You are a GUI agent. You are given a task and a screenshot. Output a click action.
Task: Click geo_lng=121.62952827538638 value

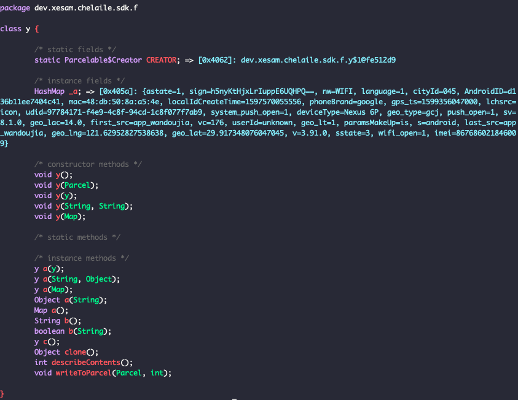click(108, 133)
